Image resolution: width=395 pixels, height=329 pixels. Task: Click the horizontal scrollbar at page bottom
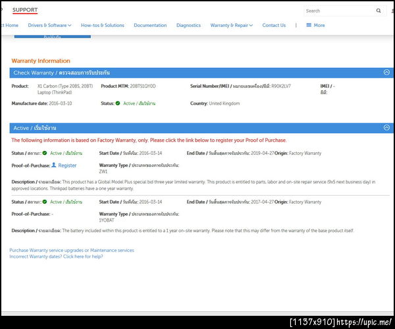pyautogui.click(x=197, y=313)
